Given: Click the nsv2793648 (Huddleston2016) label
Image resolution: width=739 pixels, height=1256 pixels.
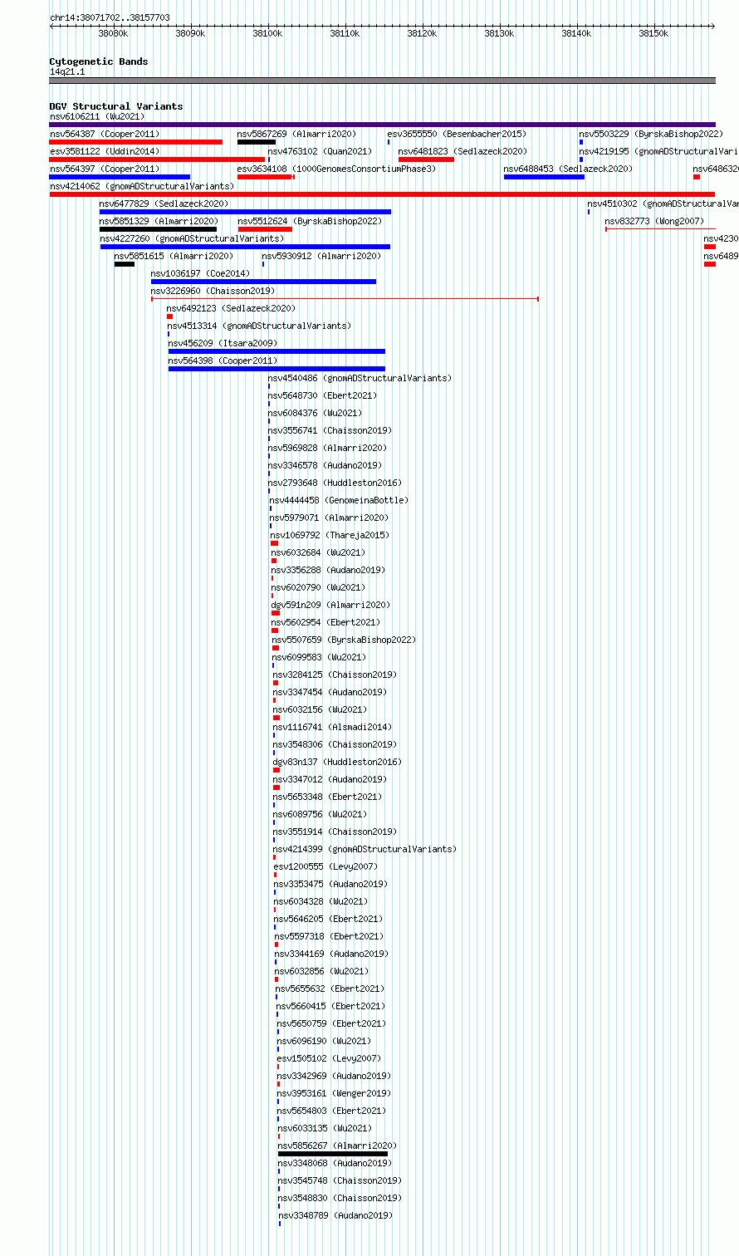Looking at the screenshot, I should click(x=334, y=483).
